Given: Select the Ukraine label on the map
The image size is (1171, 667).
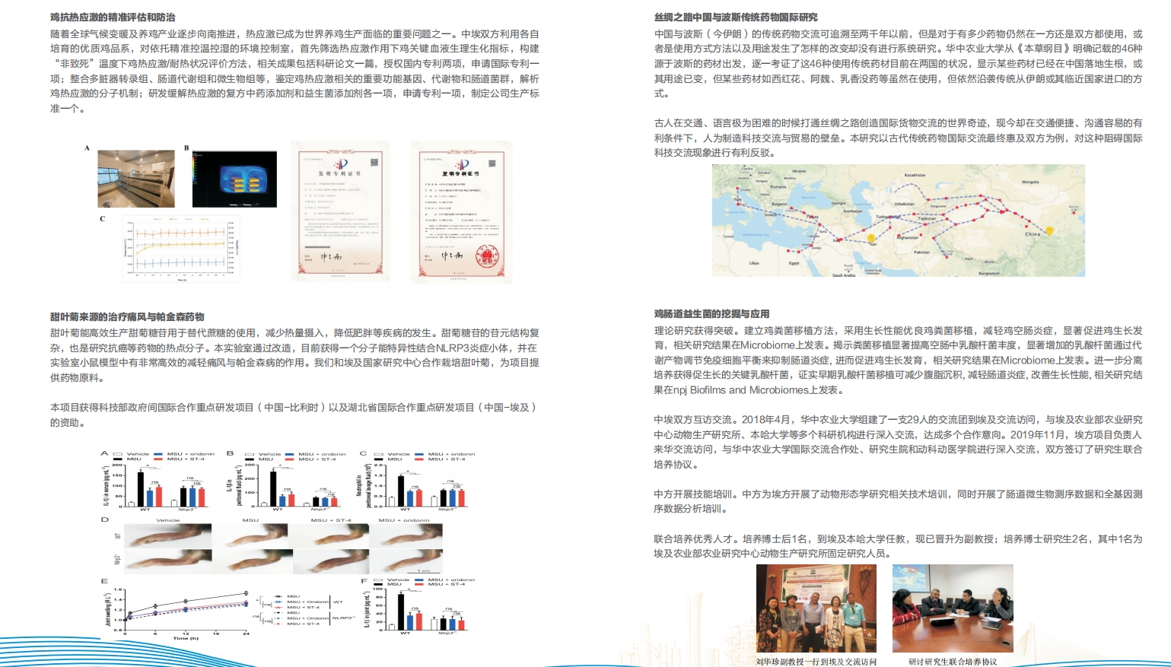Looking at the screenshot, I should (798, 171).
